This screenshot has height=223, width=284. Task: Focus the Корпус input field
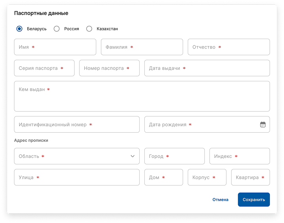(207, 177)
